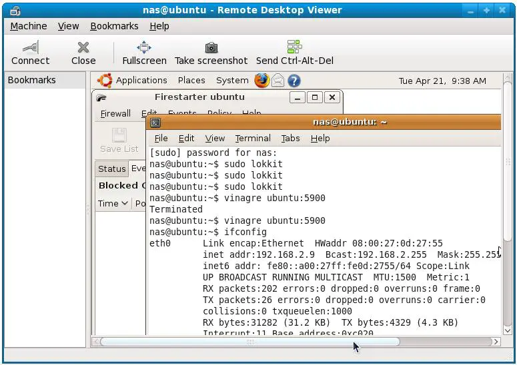Open the mail icon in remote panel

click(278, 81)
